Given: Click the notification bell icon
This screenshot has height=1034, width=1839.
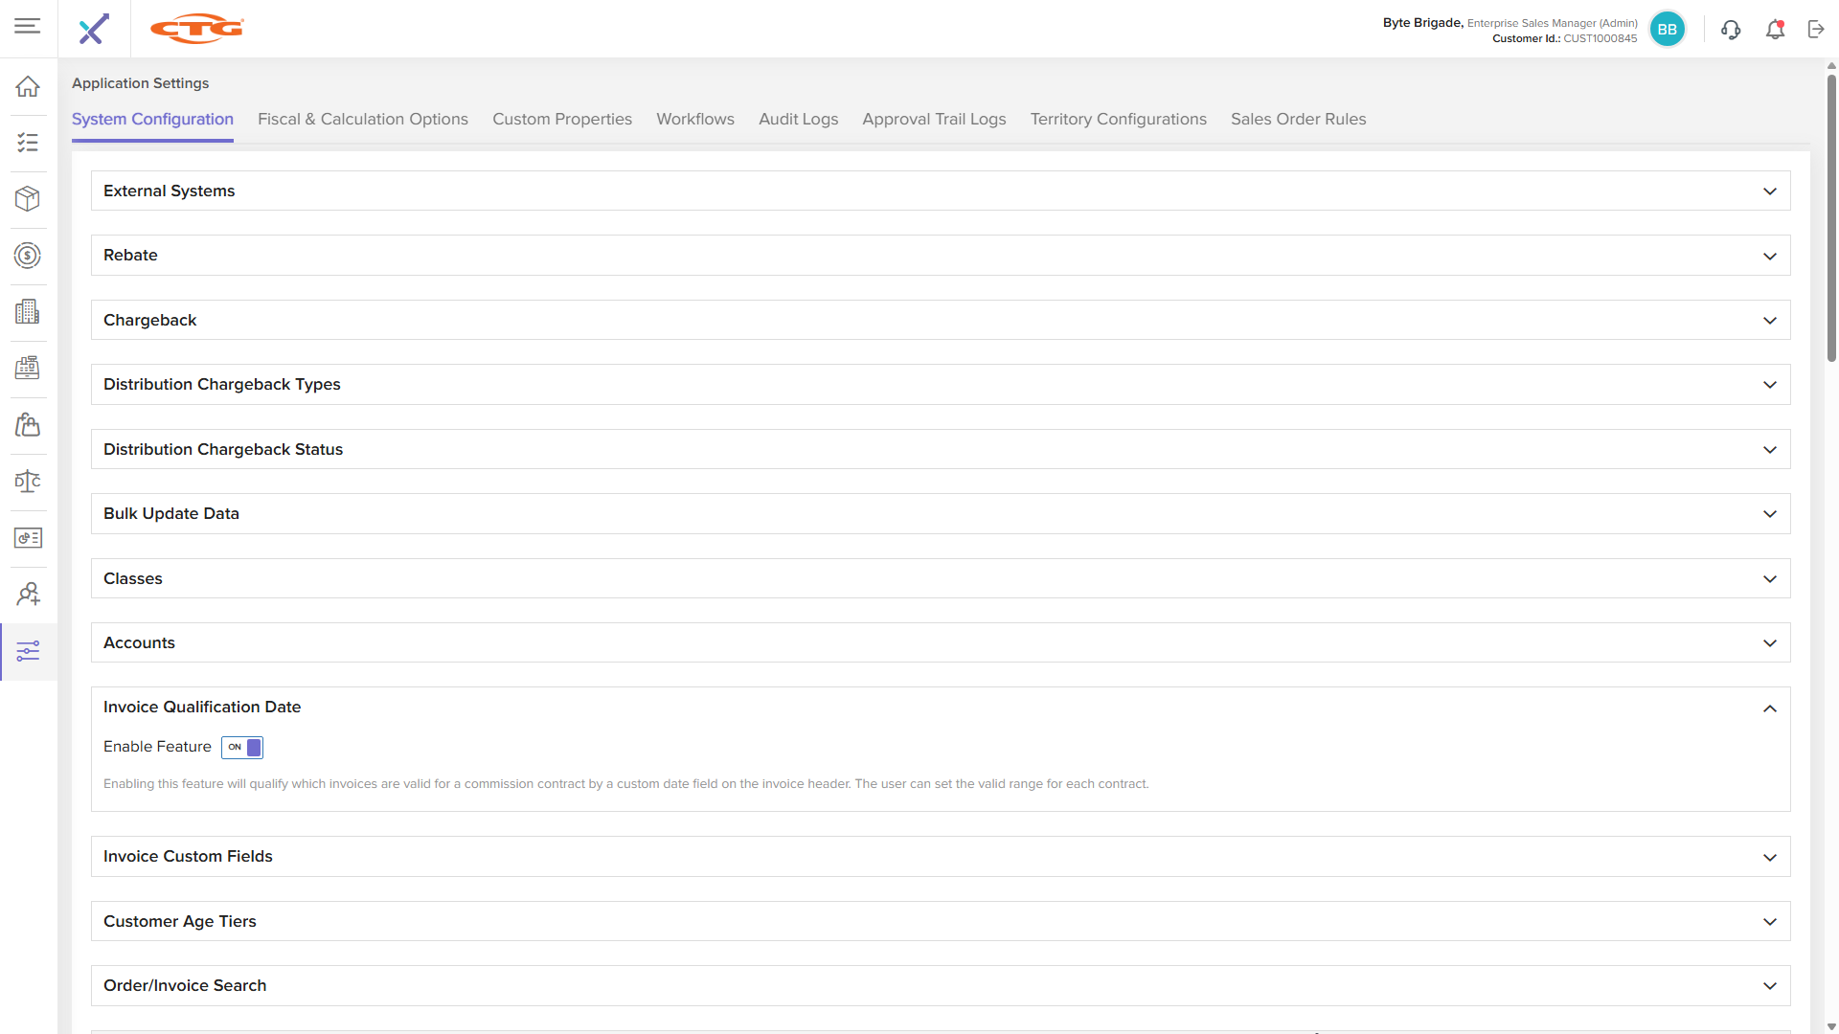Looking at the screenshot, I should point(1775,30).
